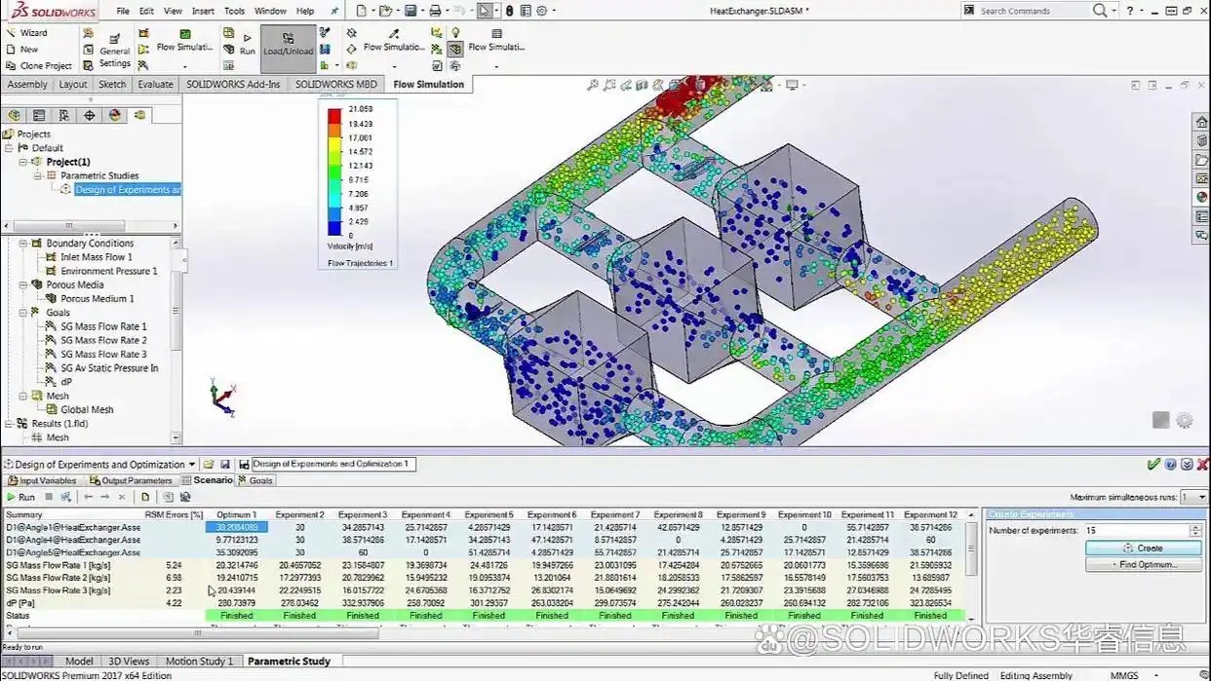Open the Maximum simultaneous runs dropdown
The width and height of the screenshot is (1211, 681).
pyautogui.click(x=1192, y=497)
